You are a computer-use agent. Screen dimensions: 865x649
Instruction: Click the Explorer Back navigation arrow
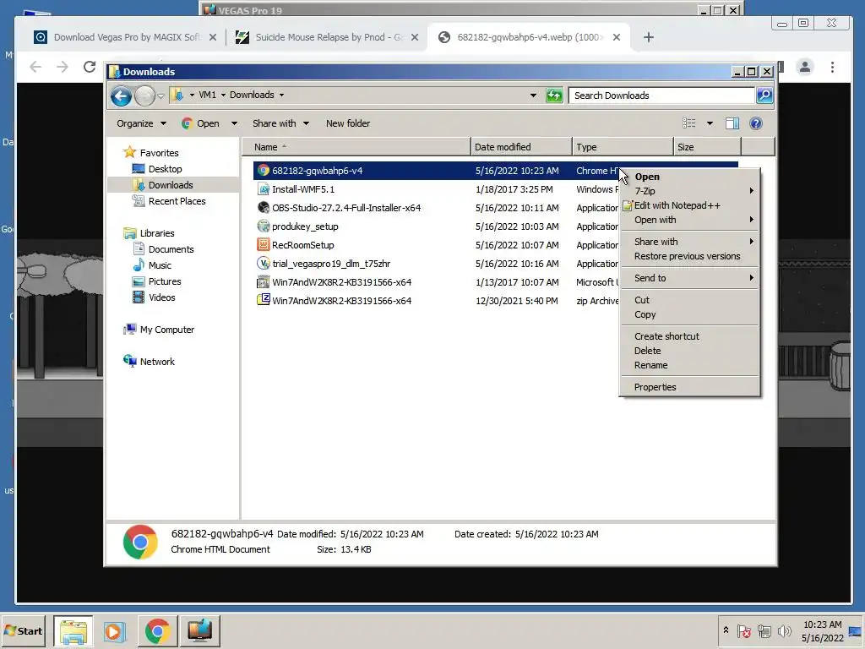tap(121, 96)
